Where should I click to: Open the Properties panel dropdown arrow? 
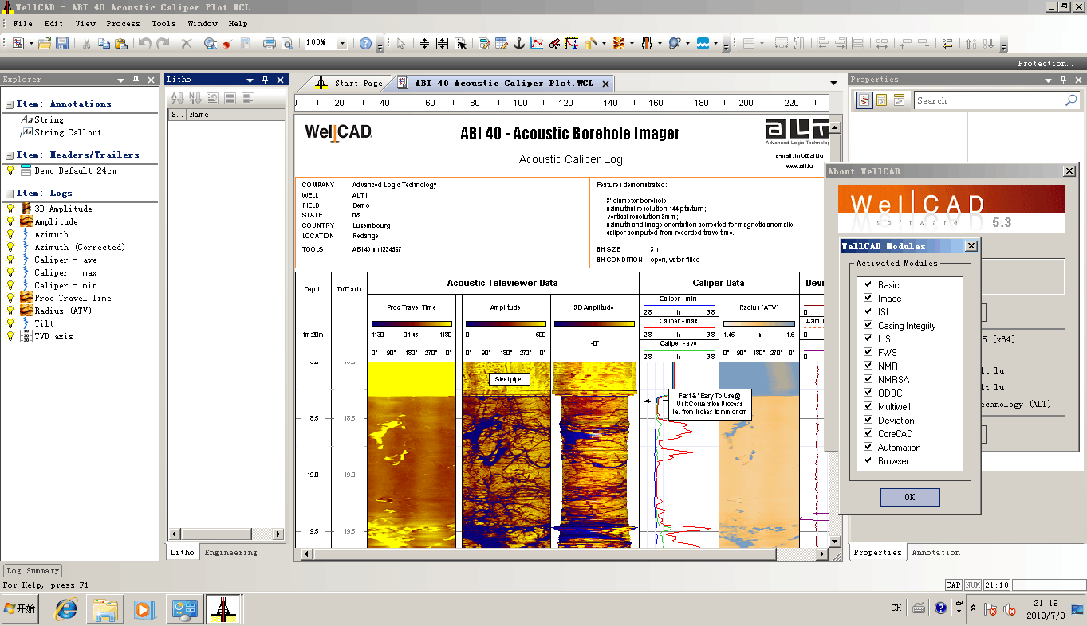coord(1048,80)
